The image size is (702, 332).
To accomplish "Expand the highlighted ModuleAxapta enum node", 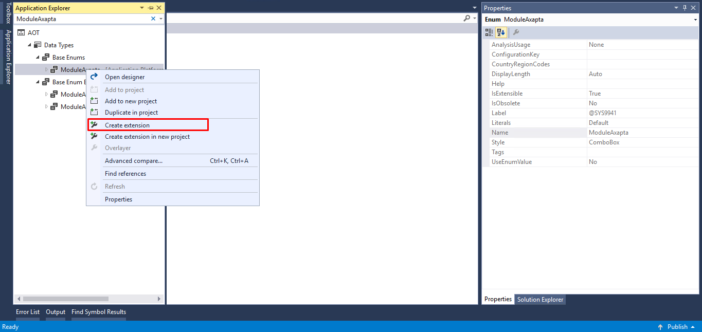I will pos(46,70).
